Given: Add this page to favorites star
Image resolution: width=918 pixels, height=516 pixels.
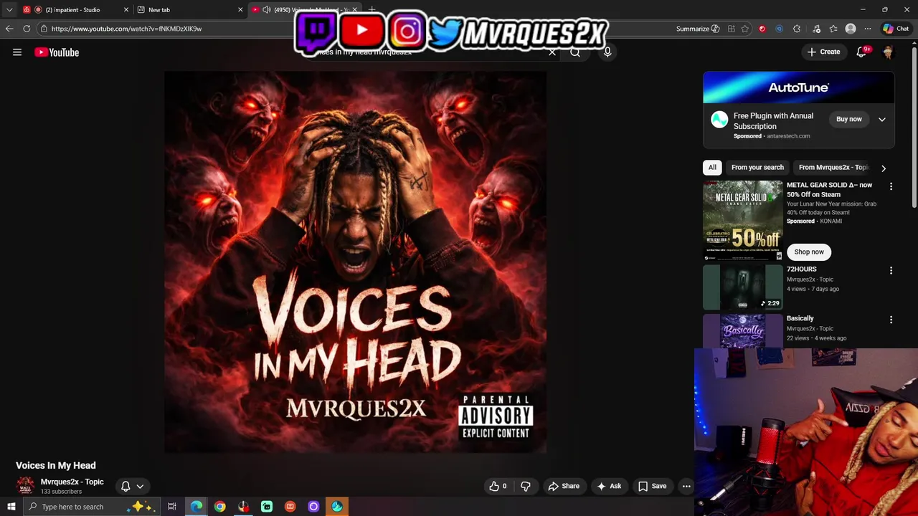Looking at the screenshot, I should pyautogui.click(x=745, y=29).
